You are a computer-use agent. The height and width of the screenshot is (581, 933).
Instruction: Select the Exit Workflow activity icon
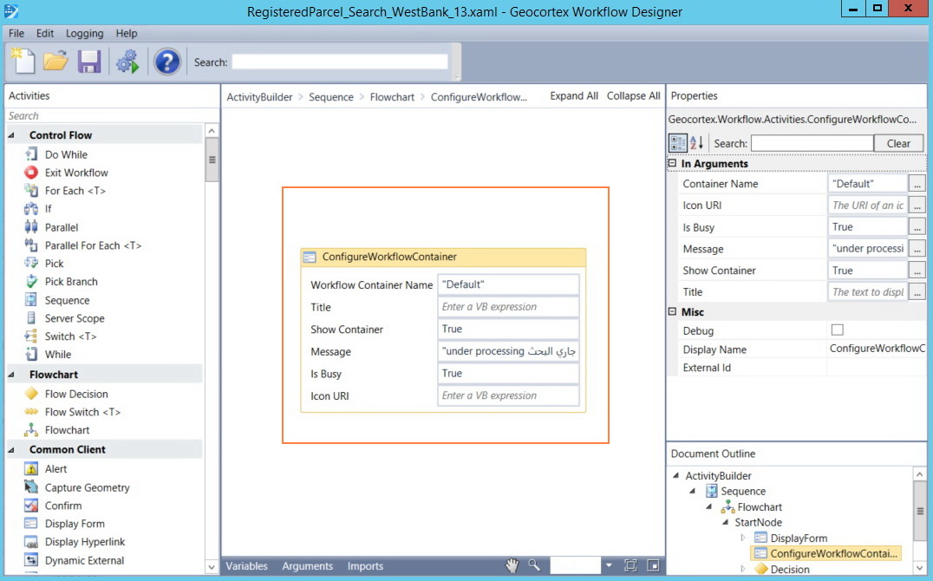click(x=31, y=173)
